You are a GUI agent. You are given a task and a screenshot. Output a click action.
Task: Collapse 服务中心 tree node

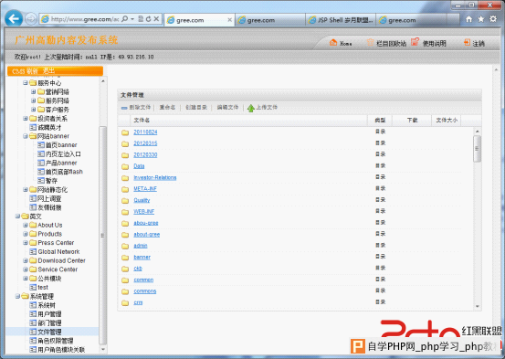pyautogui.click(x=26, y=83)
